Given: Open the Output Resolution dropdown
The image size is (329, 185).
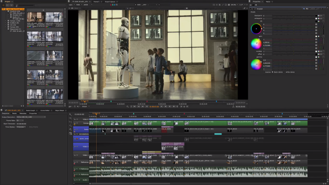Looking at the screenshot, I should [x=31, y=117].
